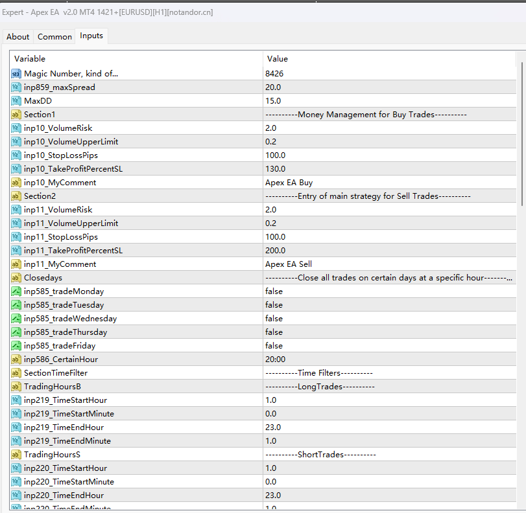The width and height of the screenshot is (526, 513).
Task: Click the Magic Number integer type icon
Action: 16,74
